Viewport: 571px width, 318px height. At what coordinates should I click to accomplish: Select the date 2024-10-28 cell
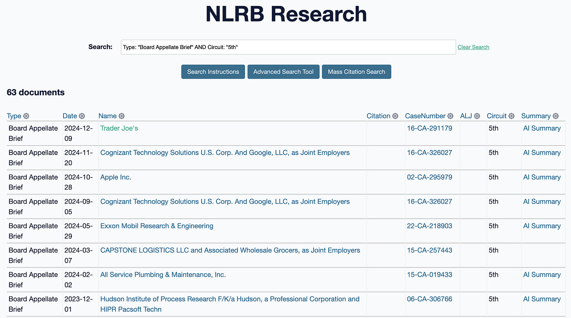[x=80, y=182]
